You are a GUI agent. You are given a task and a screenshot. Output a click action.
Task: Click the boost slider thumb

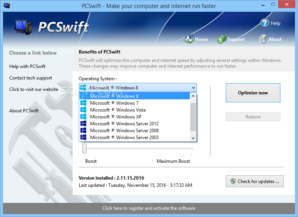click(84, 148)
